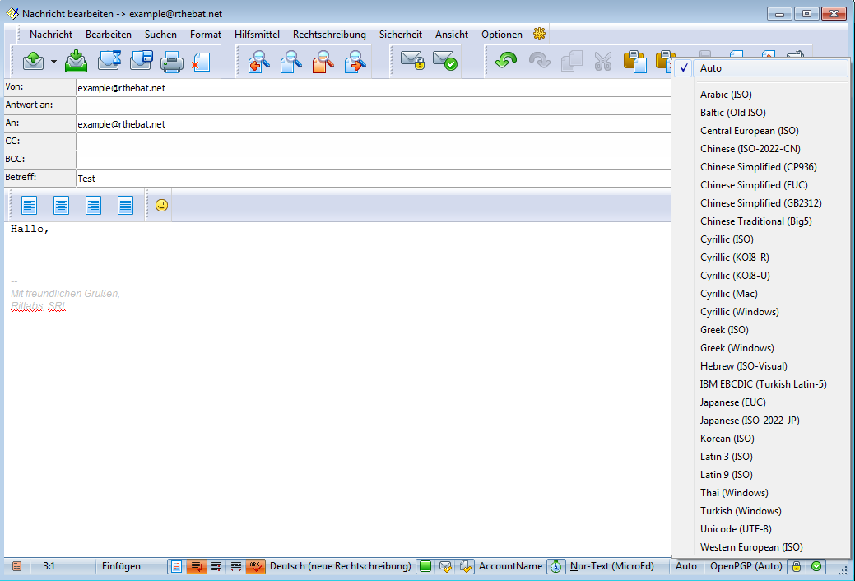Toggle the padlock encryption icon in status bar

pos(796,566)
